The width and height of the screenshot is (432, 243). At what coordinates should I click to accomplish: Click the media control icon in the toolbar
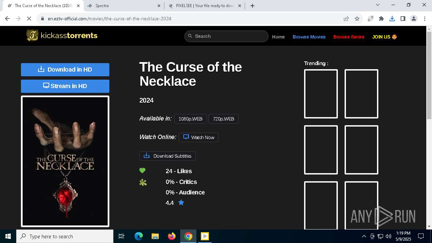(371, 19)
